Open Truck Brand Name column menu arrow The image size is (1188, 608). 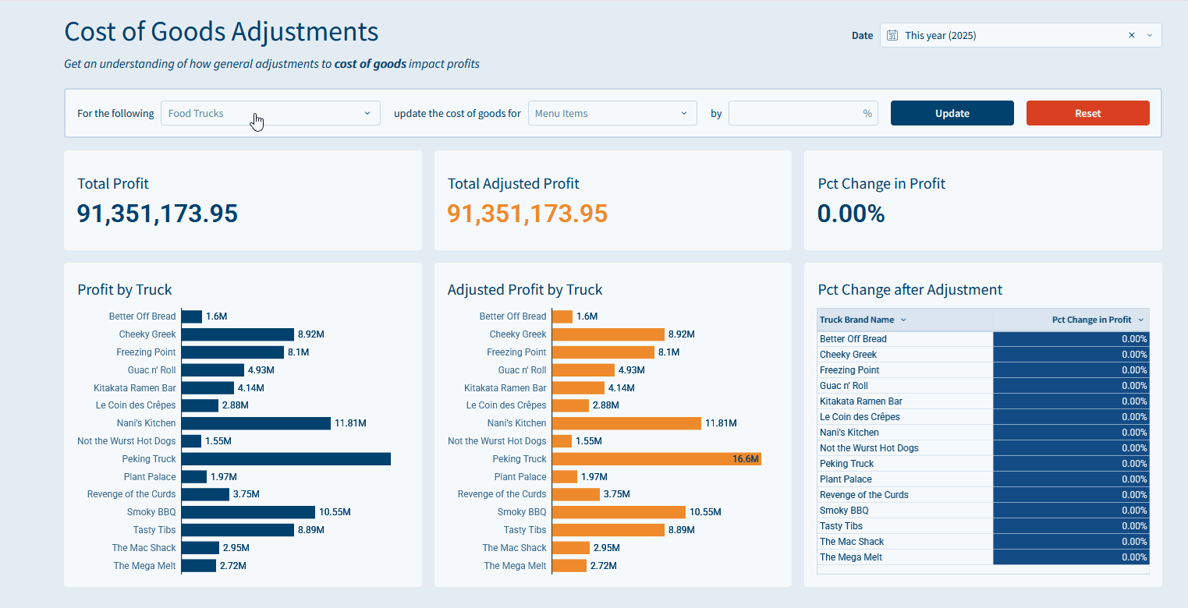coord(903,320)
